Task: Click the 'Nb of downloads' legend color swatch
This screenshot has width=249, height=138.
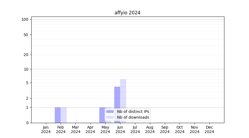Action: coord(110,117)
